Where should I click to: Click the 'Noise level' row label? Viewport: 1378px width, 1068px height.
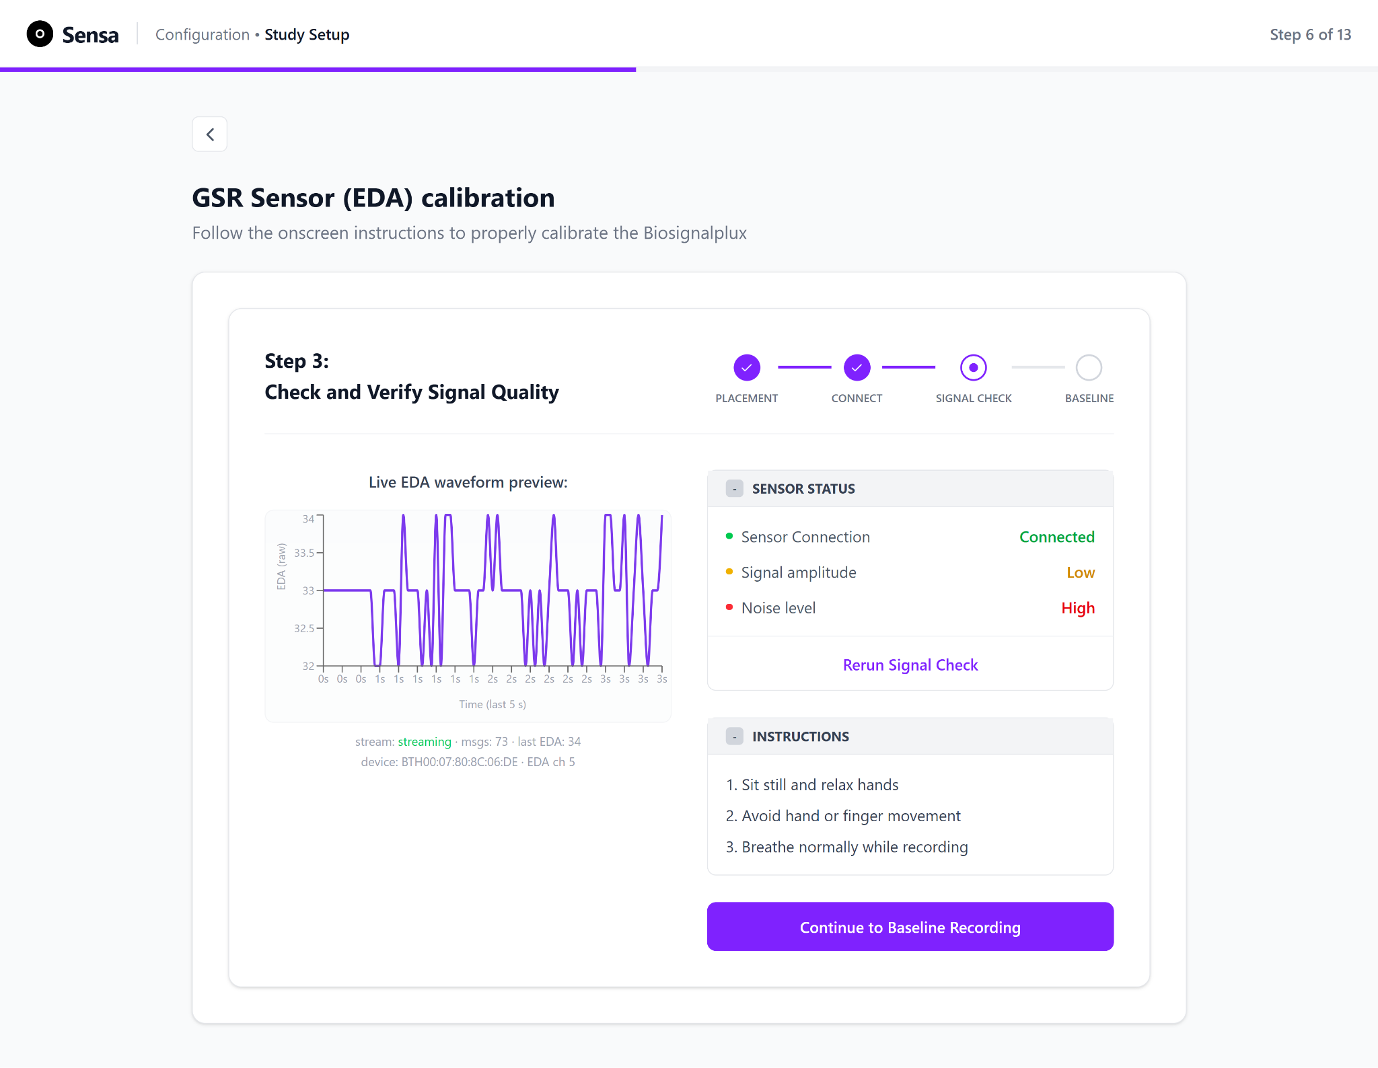(x=778, y=608)
